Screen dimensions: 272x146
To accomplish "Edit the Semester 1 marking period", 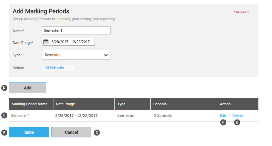I will pyautogui.click(x=223, y=116).
